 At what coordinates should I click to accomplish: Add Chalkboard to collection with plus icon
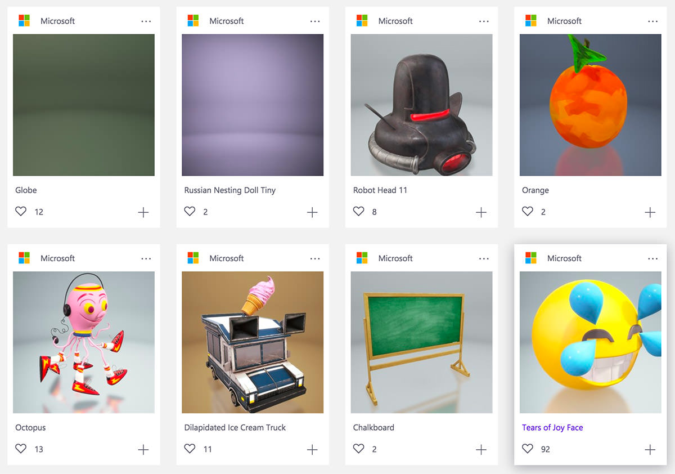481,449
